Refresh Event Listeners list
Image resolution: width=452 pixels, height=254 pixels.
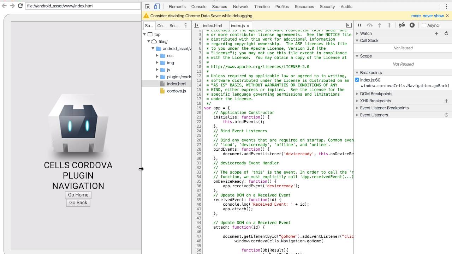[x=446, y=115]
